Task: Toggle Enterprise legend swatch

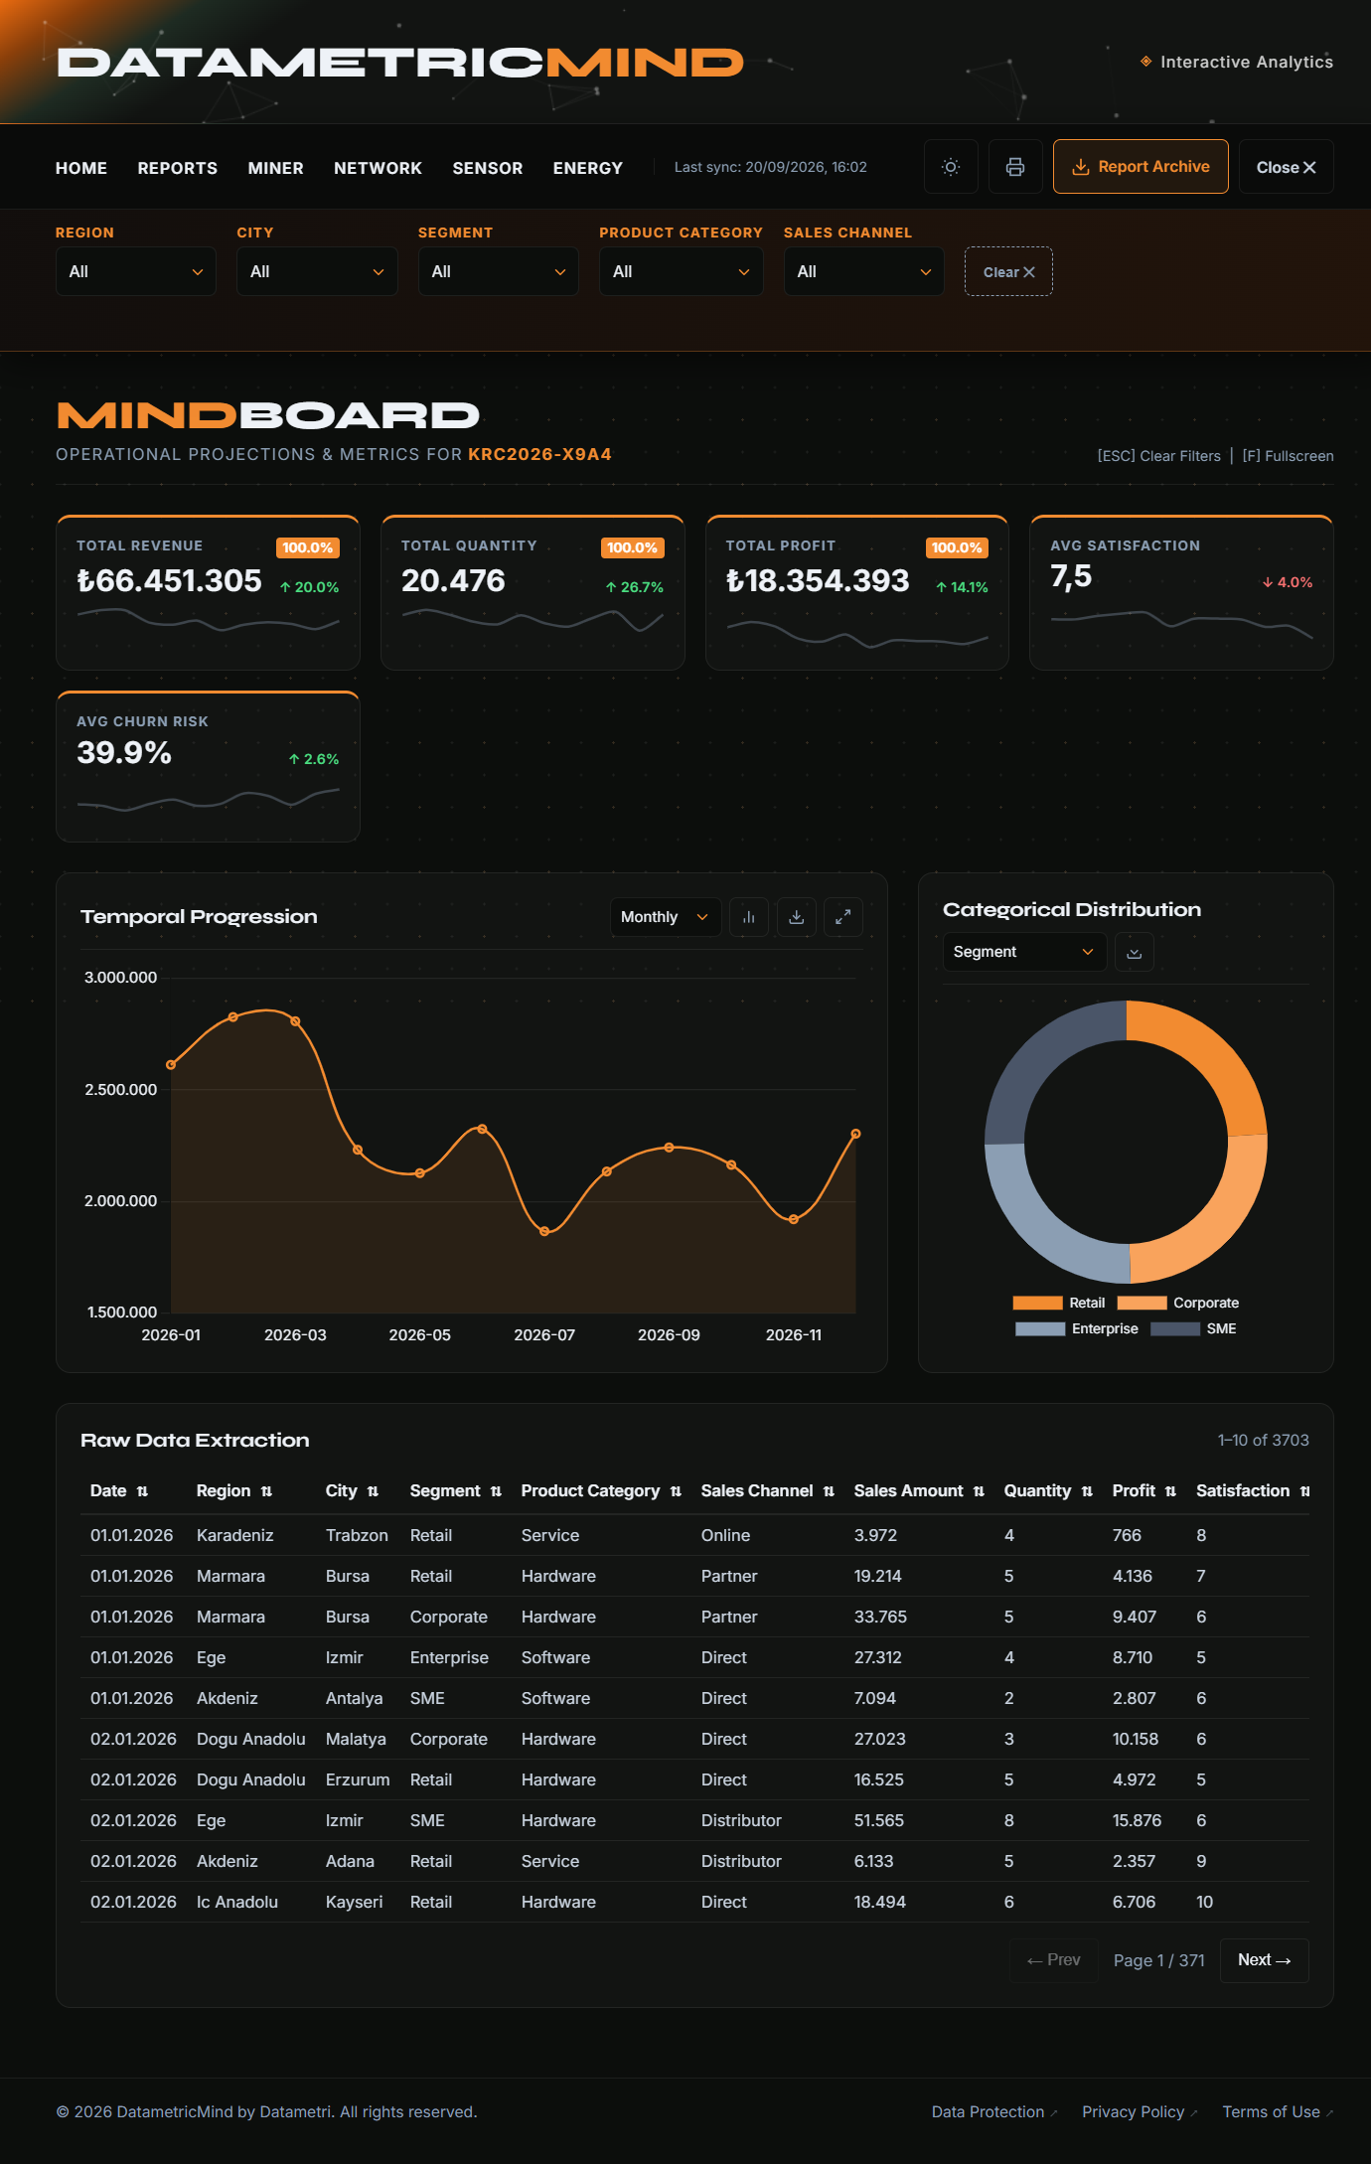Action: (x=1040, y=1328)
